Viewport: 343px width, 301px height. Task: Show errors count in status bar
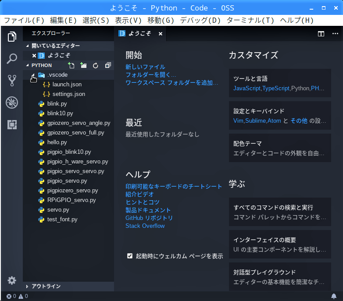tap(11, 296)
